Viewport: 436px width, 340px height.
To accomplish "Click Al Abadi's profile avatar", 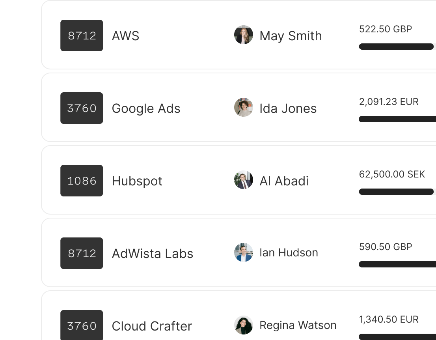I will [x=243, y=181].
